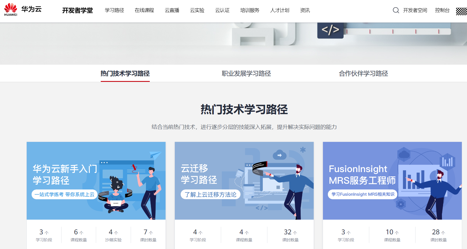Open the search magnifier icon

(x=396, y=10)
